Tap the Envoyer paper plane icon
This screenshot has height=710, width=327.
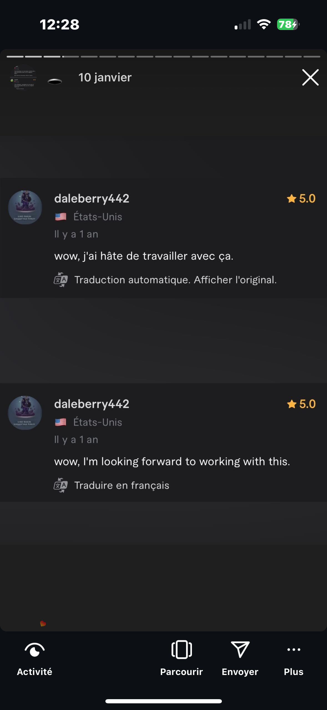click(x=240, y=649)
